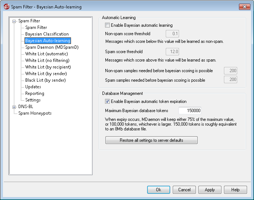Open Spam Daemon (MDSpamD) settings page
The width and height of the screenshot is (254, 200).
[x=52, y=47]
